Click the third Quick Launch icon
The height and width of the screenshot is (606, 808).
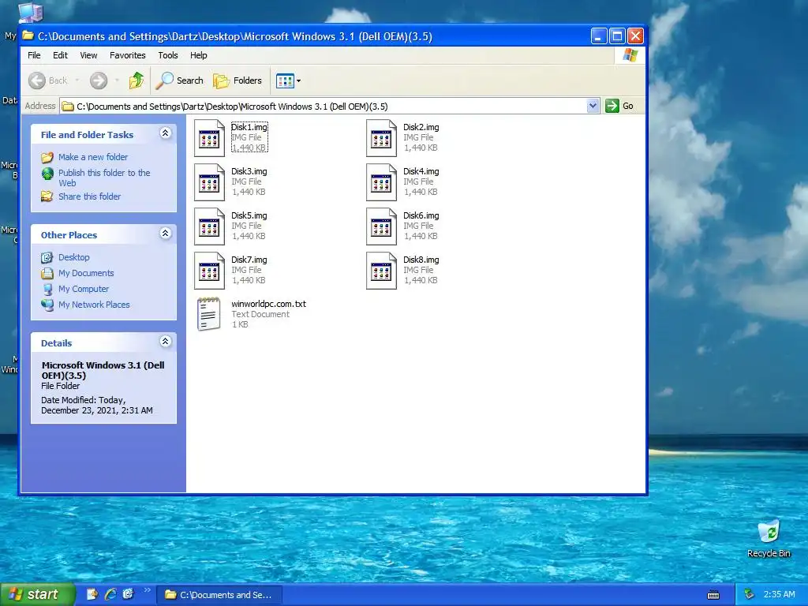pos(128,594)
